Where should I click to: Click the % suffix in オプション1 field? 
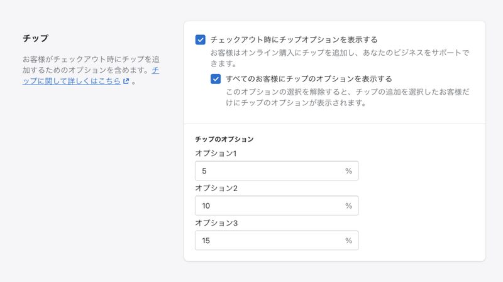(x=349, y=171)
